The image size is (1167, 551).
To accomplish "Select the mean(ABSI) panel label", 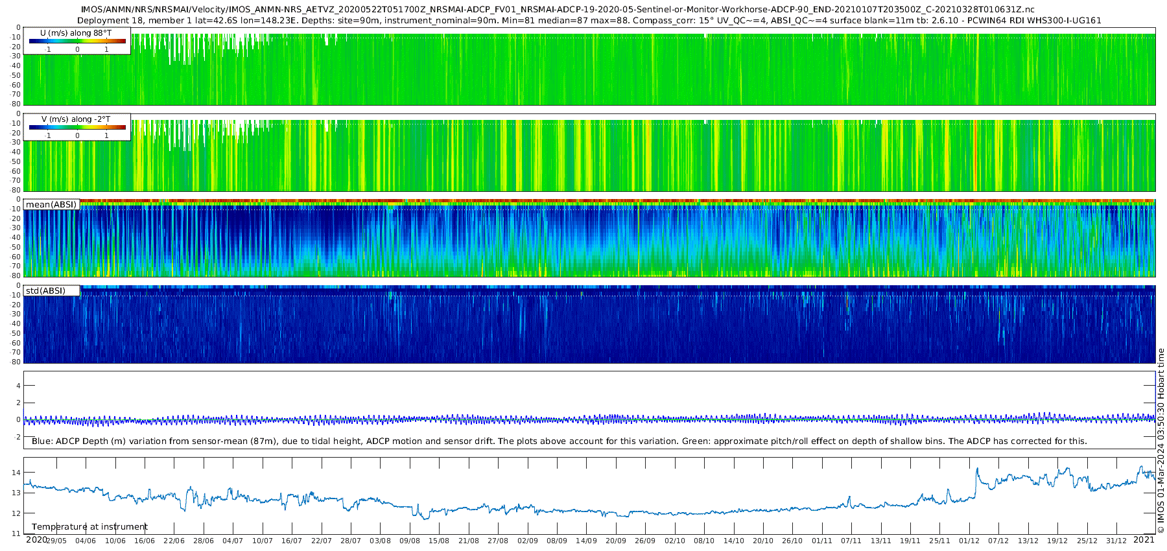I will pyautogui.click(x=51, y=205).
